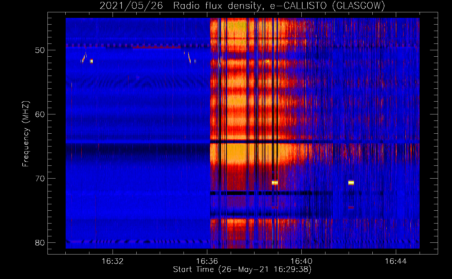
Task: Click the 16:32 time tick label
Action: pos(113,261)
